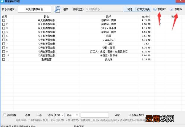Click the magnifier search icon
This screenshot has height=127, width=185.
click(57, 9)
